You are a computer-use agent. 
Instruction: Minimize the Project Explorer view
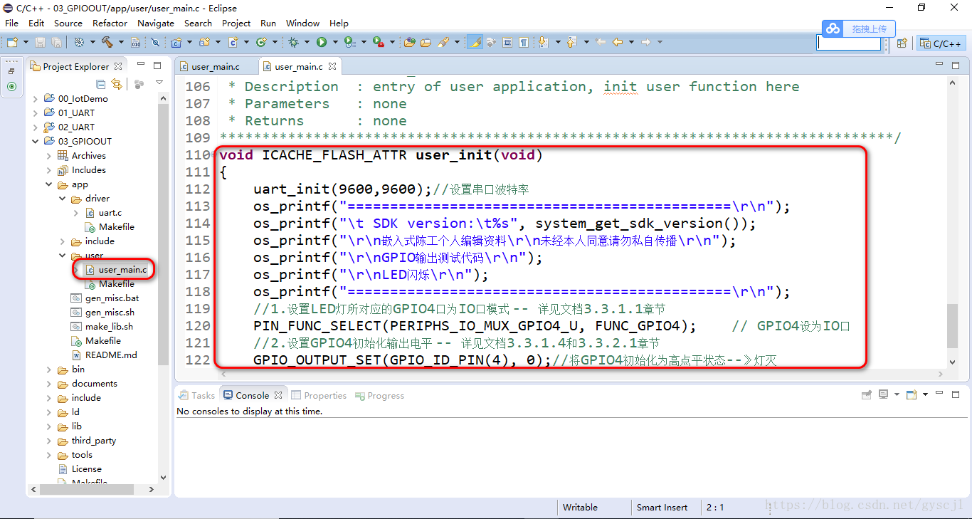(141, 63)
